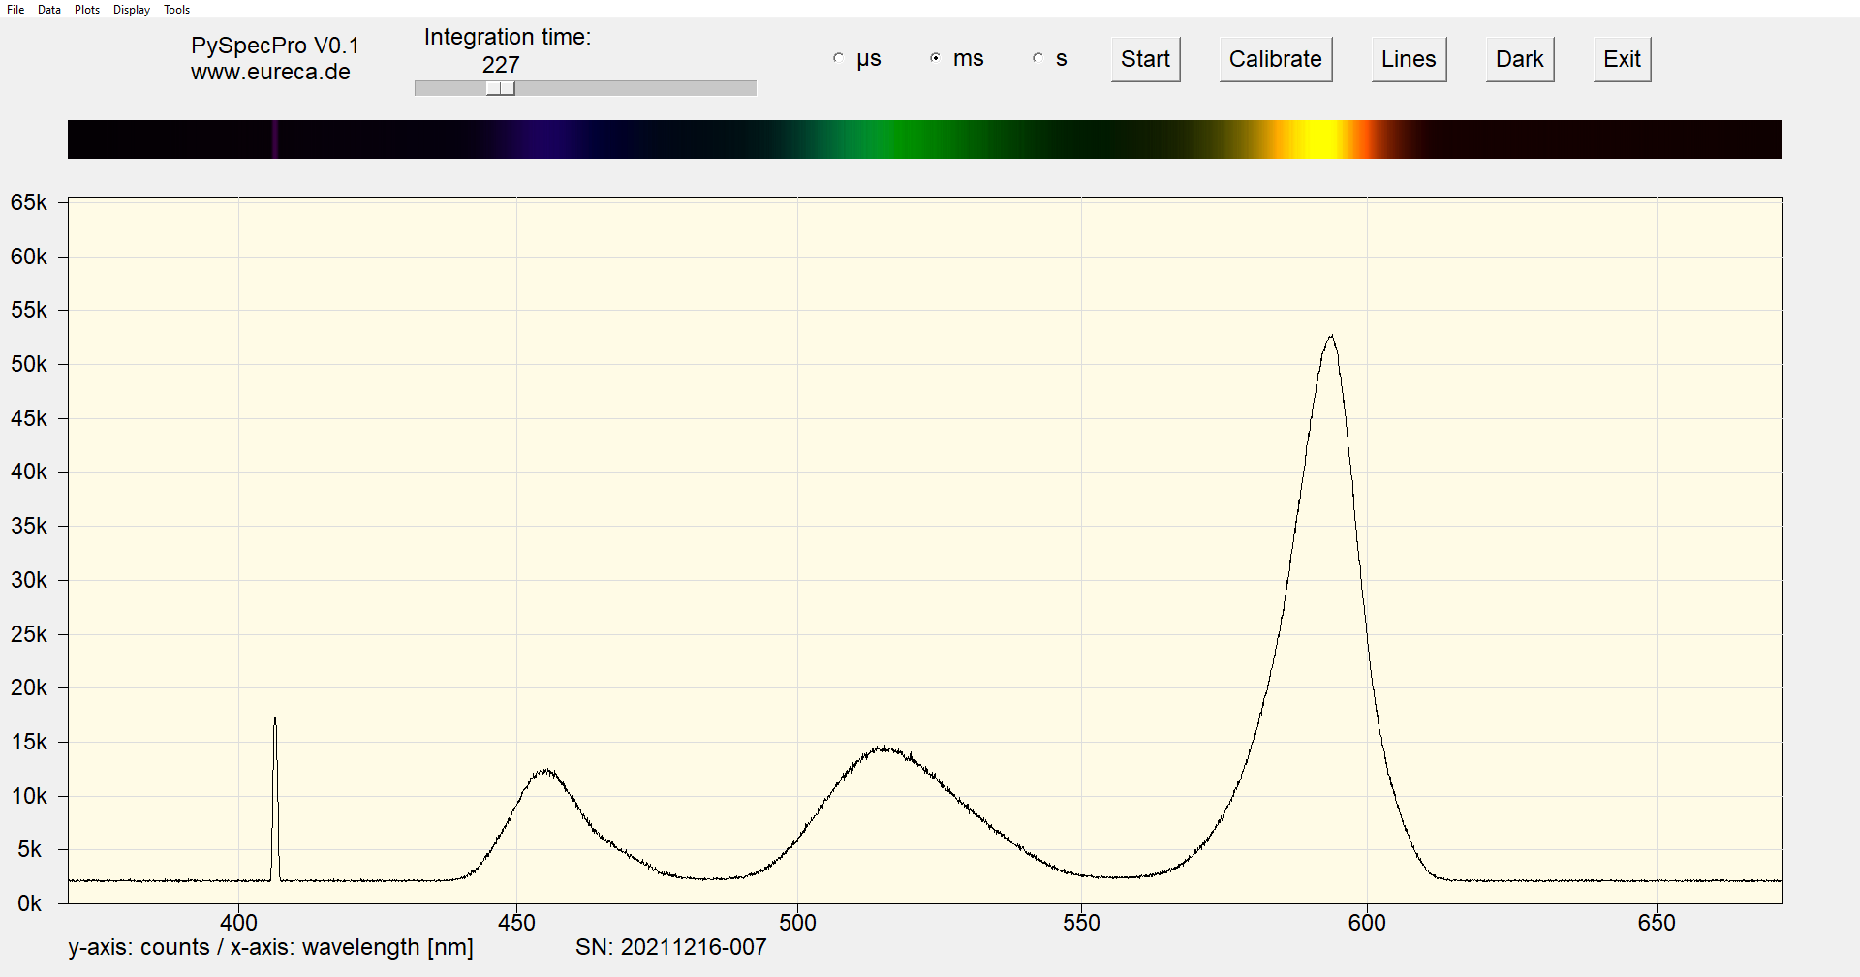Open the Data menu
Image resolution: width=1860 pixels, height=977 pixels.
point(49,10)
